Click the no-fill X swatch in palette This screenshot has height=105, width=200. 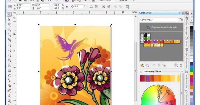coord(192,24)
